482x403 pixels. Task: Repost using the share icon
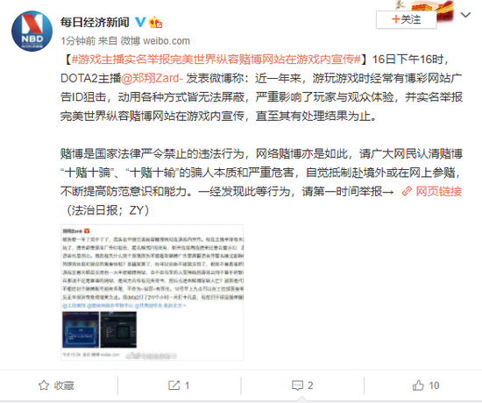174,385
